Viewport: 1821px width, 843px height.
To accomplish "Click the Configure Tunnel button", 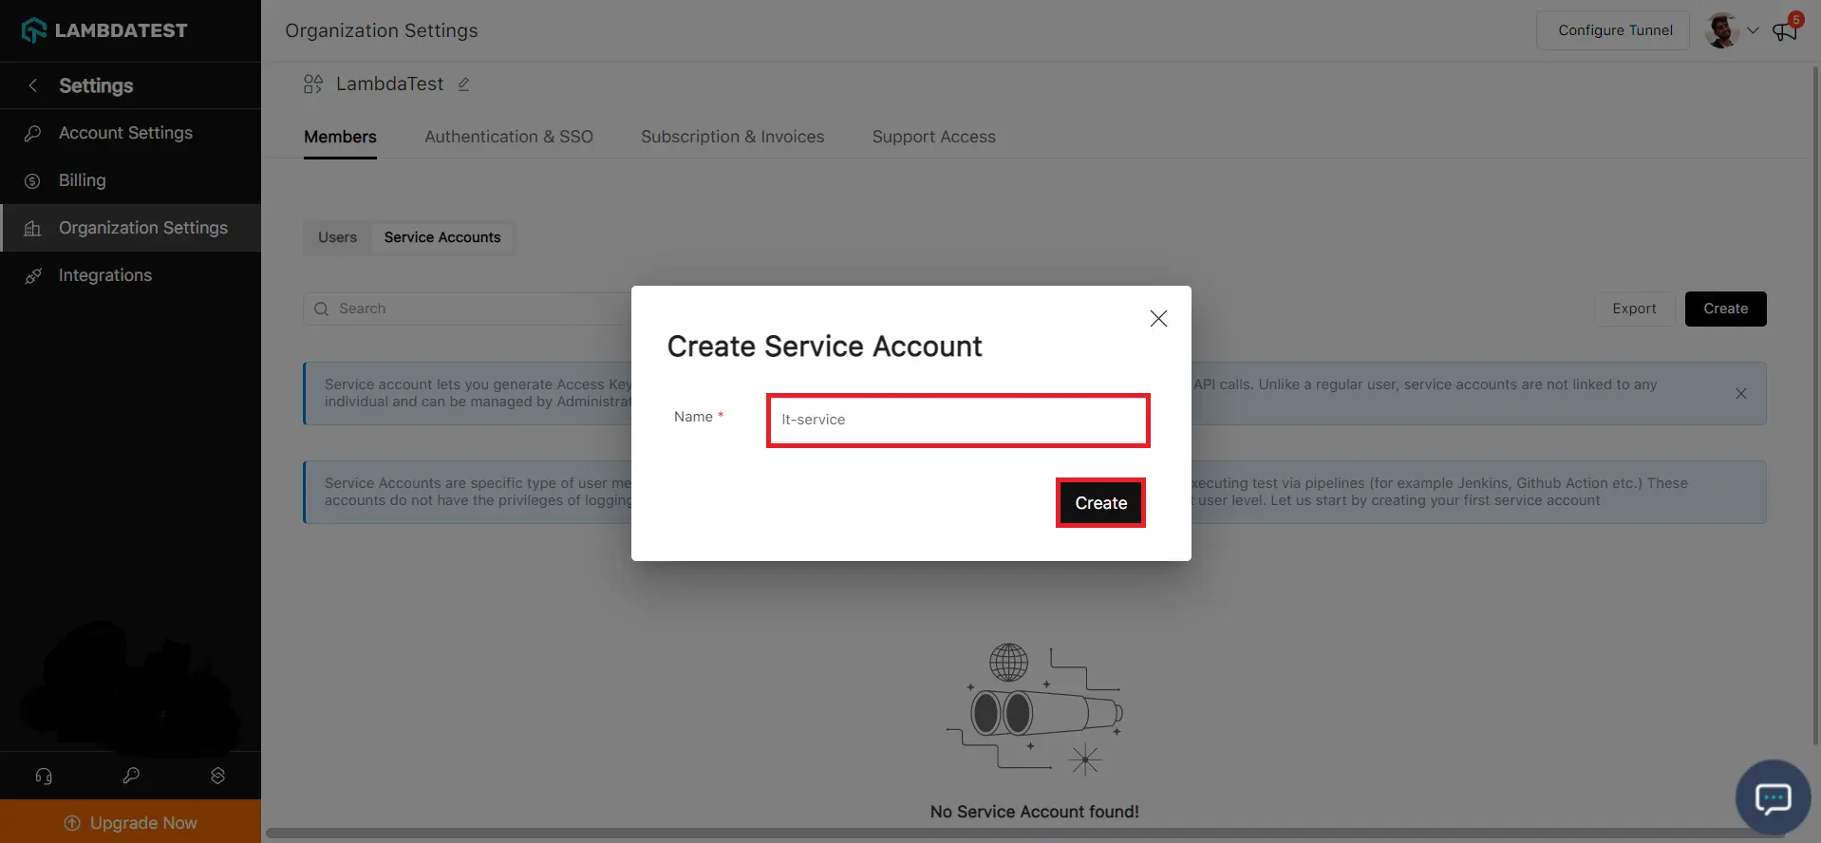I will 1614,30.
